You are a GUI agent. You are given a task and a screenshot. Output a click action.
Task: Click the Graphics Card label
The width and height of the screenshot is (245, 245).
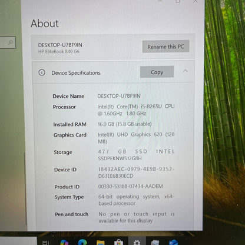pyautogui.click(x=70, y=135)
